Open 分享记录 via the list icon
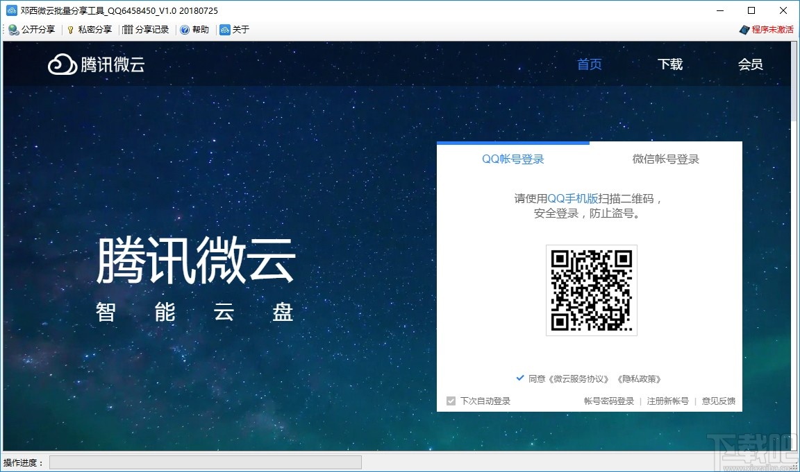Image resolution: width=800 pixels, height=472 pixels. (128, 29)
